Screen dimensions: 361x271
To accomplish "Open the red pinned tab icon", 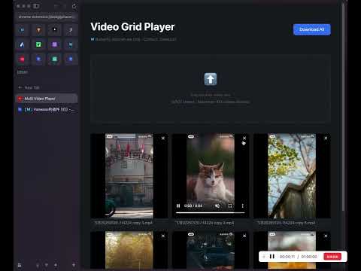I will (22, 59).
